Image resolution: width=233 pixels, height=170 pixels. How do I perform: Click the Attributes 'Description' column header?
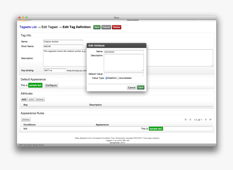pyautogui.click(x=95, y=105)
